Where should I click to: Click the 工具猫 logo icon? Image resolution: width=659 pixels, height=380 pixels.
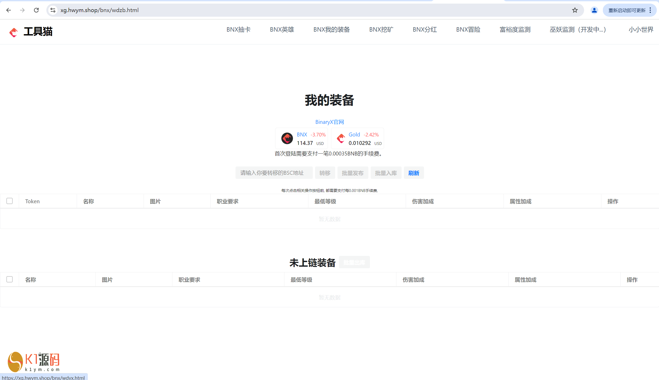(13, 32)
